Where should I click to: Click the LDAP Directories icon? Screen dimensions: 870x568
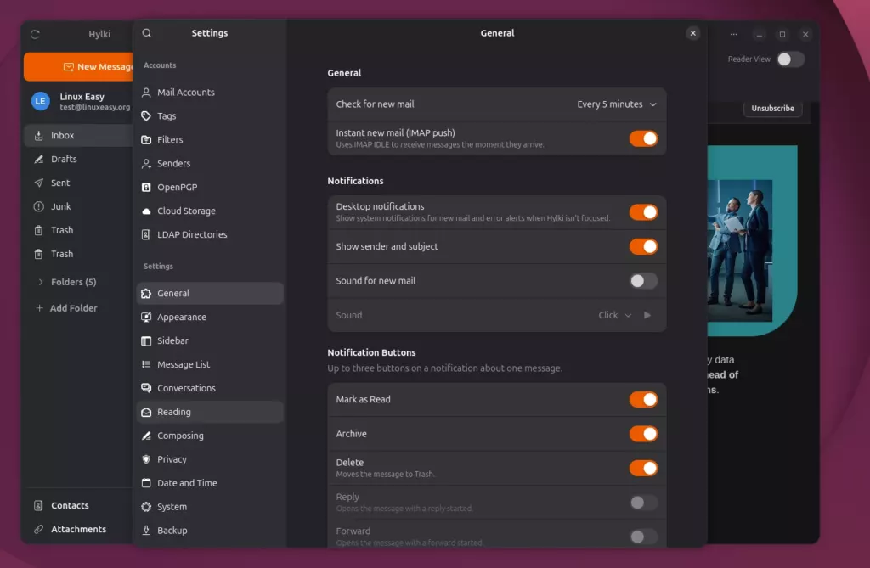[x=146, y=234]
